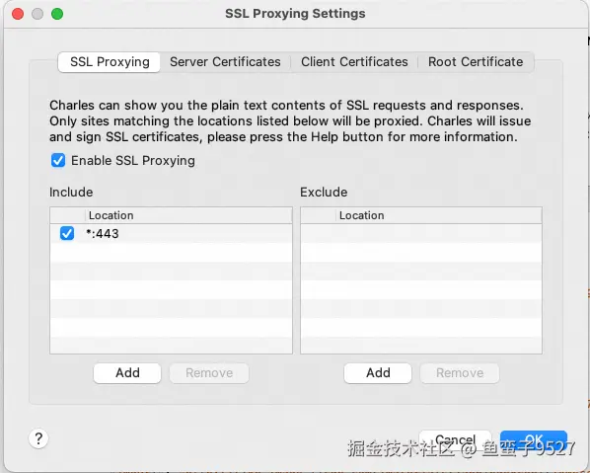Uncheck the *:443 include location checkbox
This screenshot has height=473, width=590.
(x=67, y=233)
